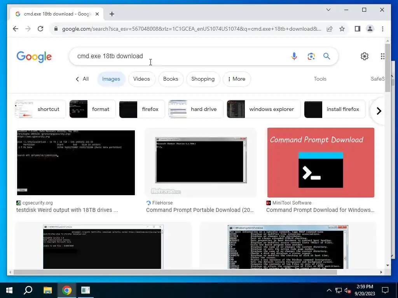The width and height of the screenshot is (398, 298).
Task: Open the cmd help command list image
Action: click(x=288, y=247)
